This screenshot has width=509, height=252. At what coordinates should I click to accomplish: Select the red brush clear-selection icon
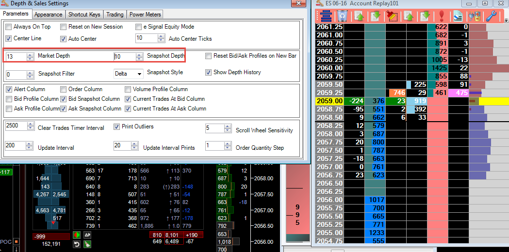[393, 16]
